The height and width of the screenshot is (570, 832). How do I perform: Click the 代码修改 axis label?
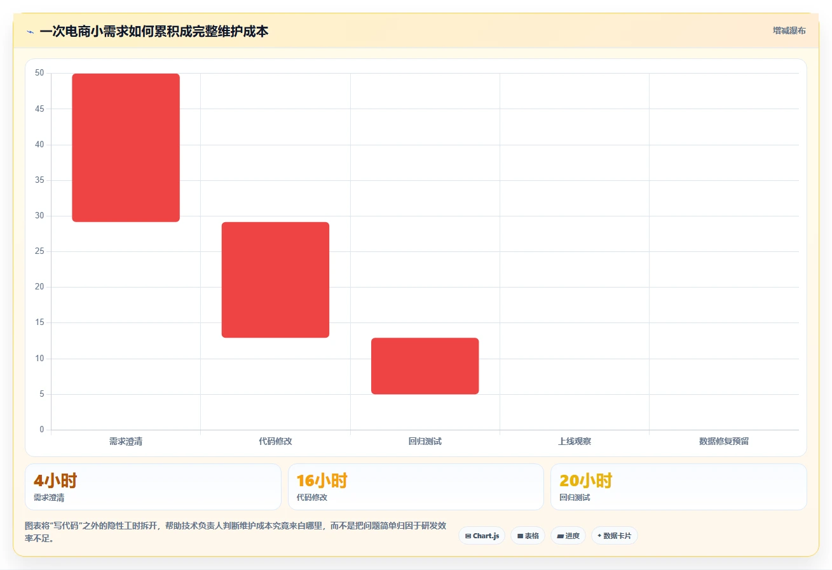click(x=275, y=441)
